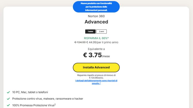Viewport: 193px width, 108px height.
Task: Click the checkmark icon beside 10 PC, Mac
Action: click(x=8, y=92)
